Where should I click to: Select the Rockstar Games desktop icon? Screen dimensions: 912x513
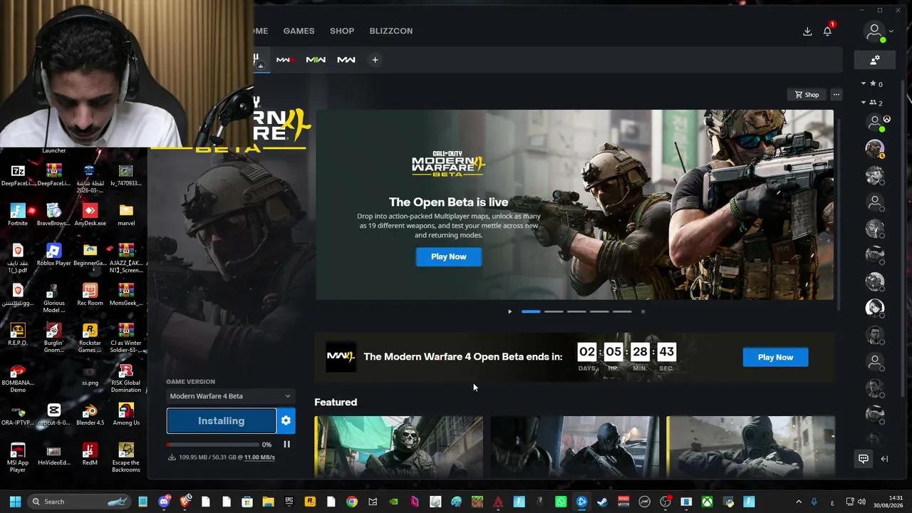tap(90, 338)
